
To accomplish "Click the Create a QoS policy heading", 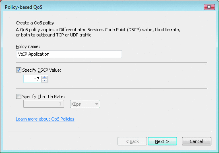I will point(35,23).
